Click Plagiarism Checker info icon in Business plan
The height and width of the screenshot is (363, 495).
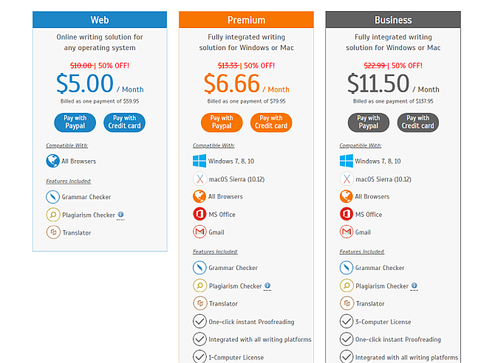[414, 286]
